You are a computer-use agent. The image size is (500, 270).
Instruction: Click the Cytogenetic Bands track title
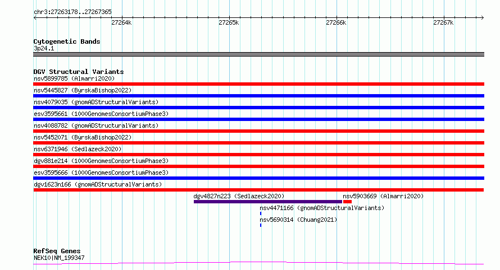[67, 41]
